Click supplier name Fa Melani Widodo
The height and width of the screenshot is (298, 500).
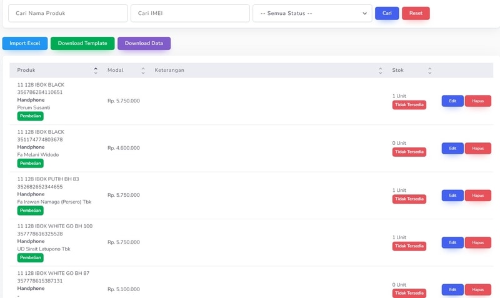(x=38, y=155)
